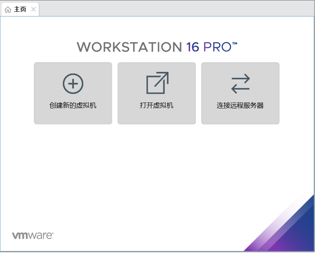This screenshot has height=253, width=315.
Task: Click the 打开虚拟机 label
Action: coord(156,105)
